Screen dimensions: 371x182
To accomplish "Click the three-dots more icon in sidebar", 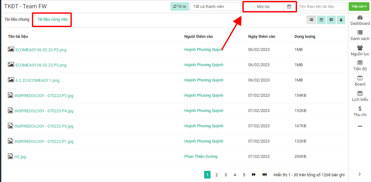I will point(360,126).
